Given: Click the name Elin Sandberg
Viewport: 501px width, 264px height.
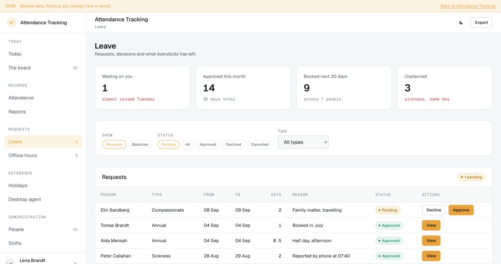Looking at the screenshot, I should tap(115, 210).
